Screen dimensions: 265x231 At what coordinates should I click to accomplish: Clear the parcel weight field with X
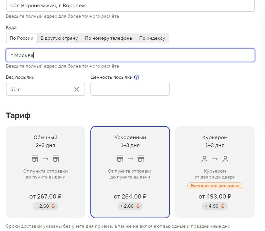pos(77,89)
